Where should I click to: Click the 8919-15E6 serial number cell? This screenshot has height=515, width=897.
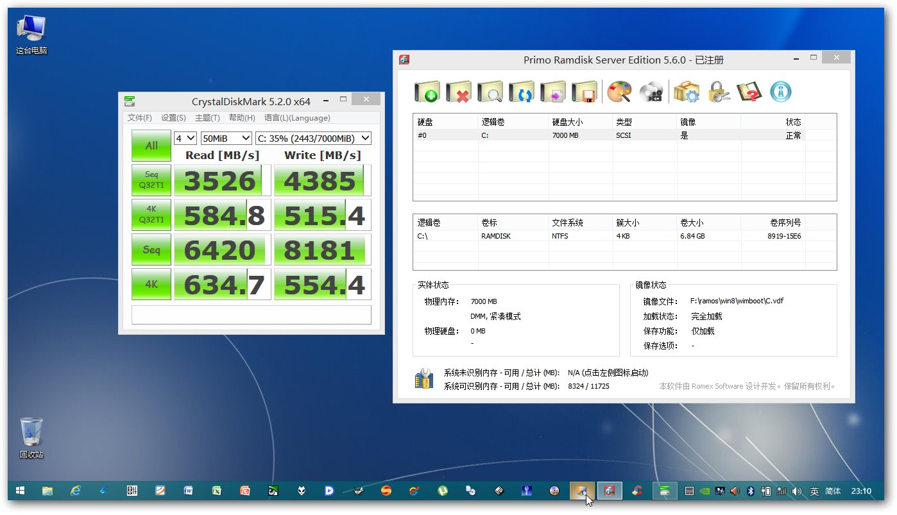click(785, 236)
